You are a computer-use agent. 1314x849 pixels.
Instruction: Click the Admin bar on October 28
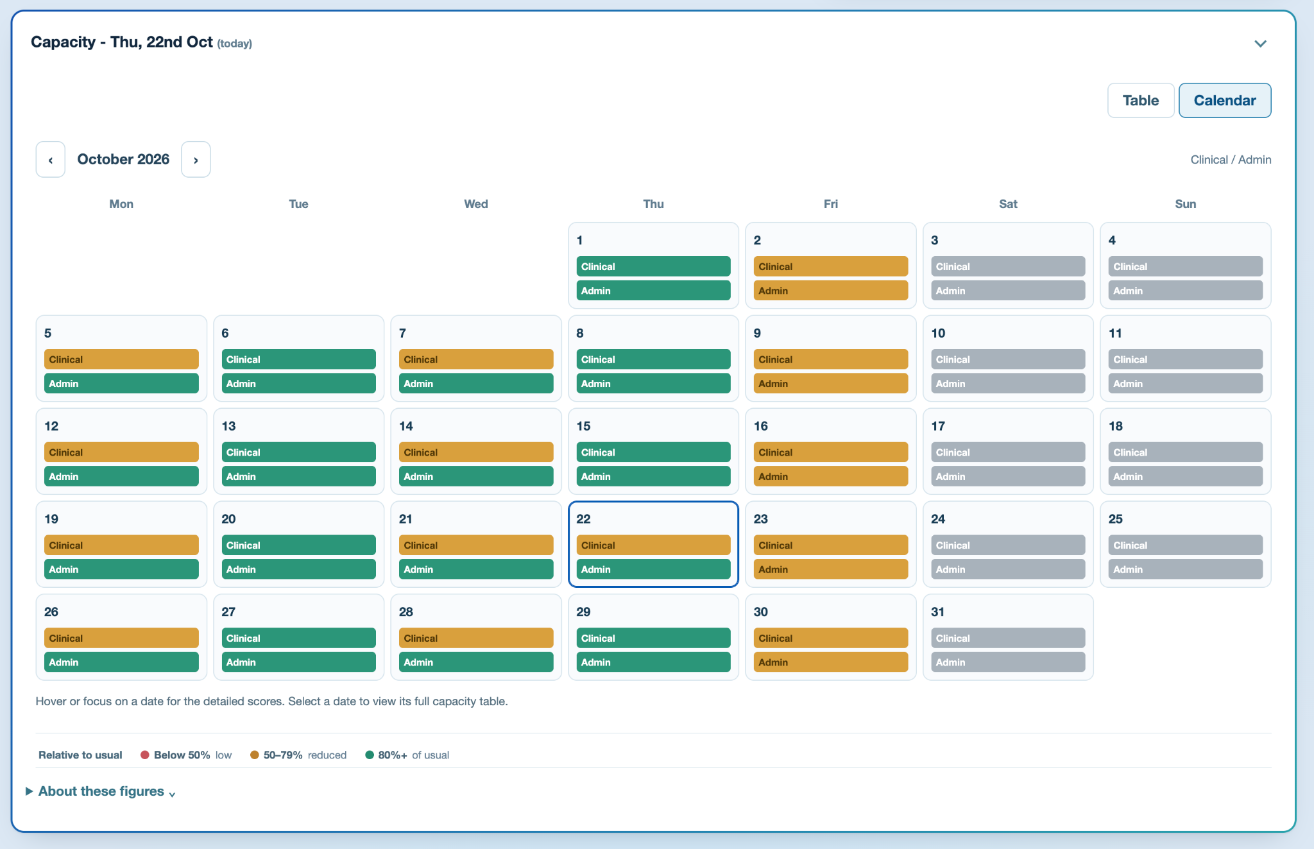click(x=476, y=662)
